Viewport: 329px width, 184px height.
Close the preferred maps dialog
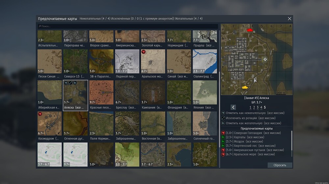(290, 19)
